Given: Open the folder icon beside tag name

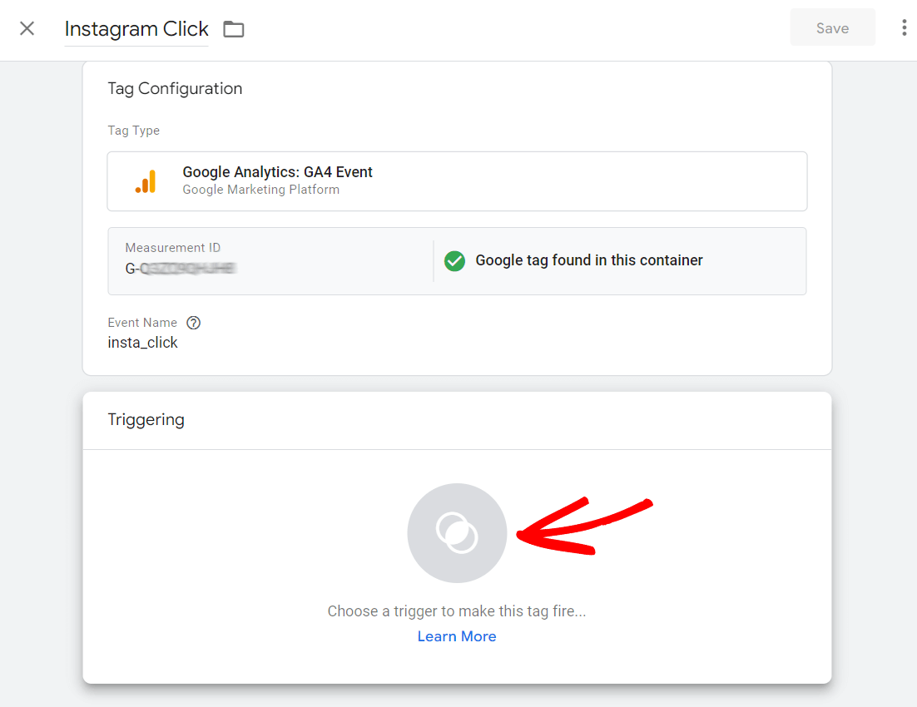Looking at the screenshot, I should click(233, 28).
